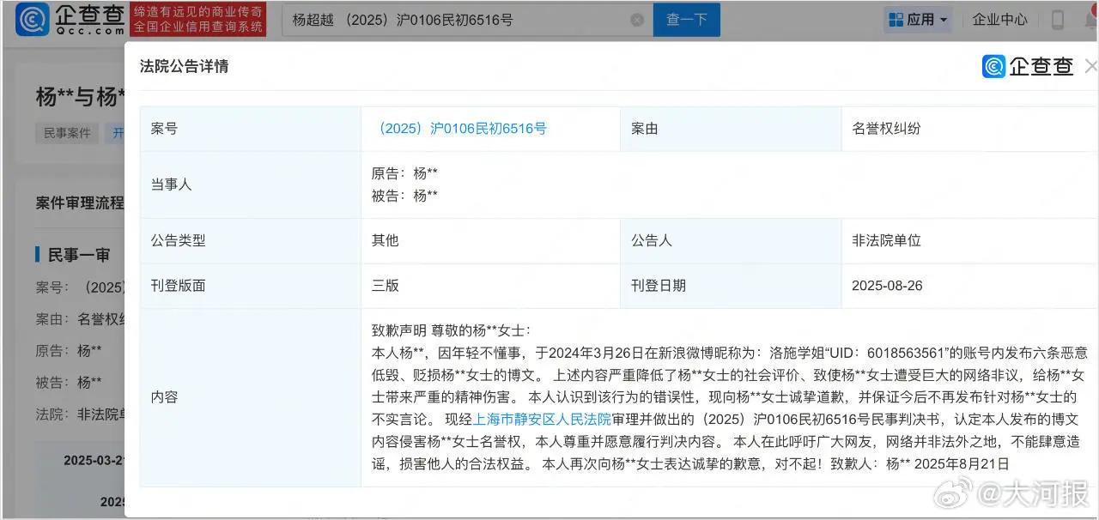Select the 被告：杨** party line in dialog

(x=404, y=196)
